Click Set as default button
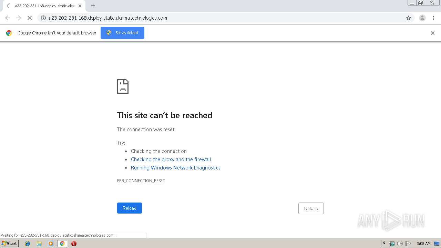Image resolution: width=441 pixels, height=248 pixels. point(122,33)
